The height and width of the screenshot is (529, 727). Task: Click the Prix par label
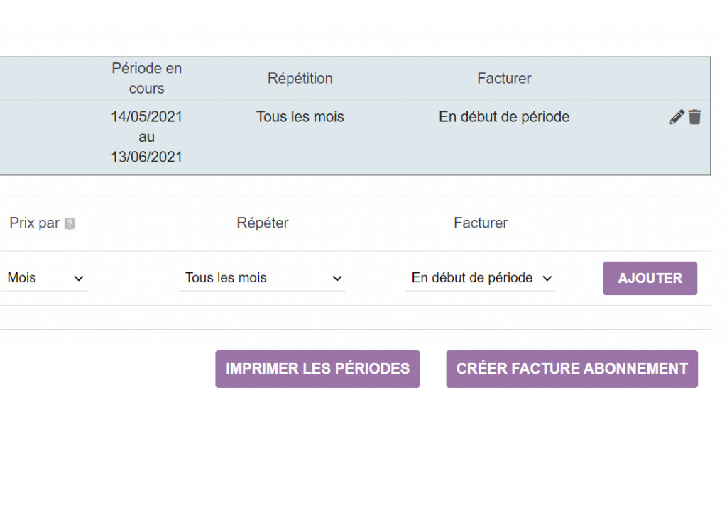tap(34, 223)
